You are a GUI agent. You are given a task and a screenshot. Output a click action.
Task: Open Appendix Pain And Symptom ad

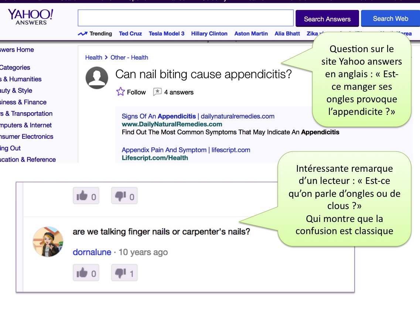click(186, 150)
